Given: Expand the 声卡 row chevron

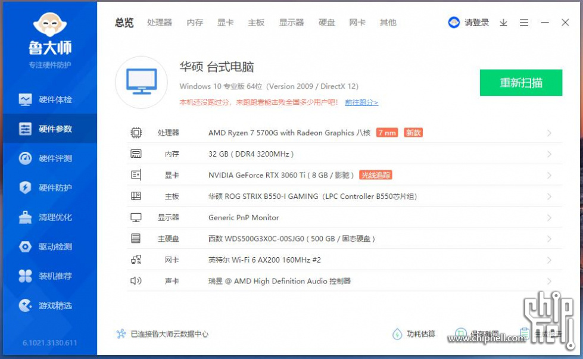Looking at the screenshot, I should pyautogui.click(x=549, y=282).
